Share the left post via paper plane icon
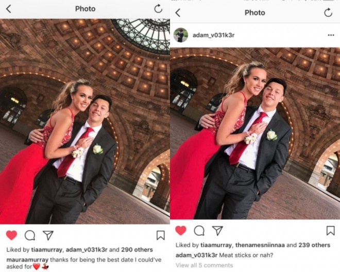 (48, 235)
